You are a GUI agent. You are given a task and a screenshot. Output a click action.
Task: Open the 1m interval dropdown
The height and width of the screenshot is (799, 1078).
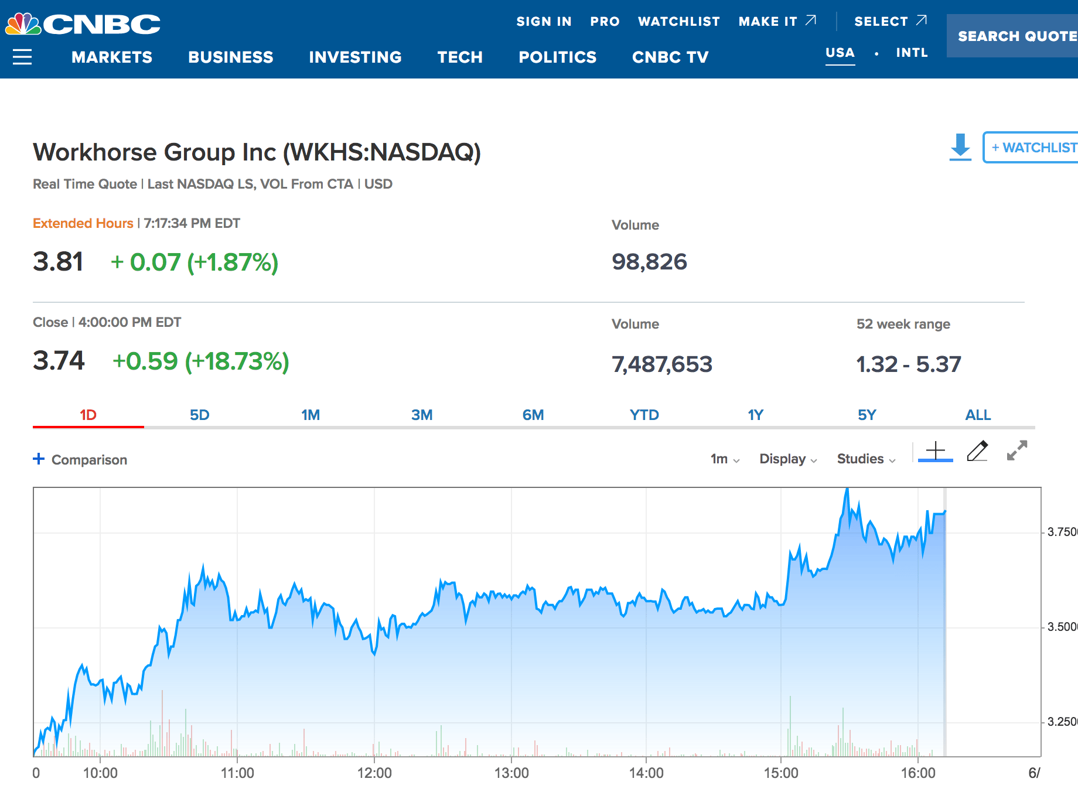(725, 459)
